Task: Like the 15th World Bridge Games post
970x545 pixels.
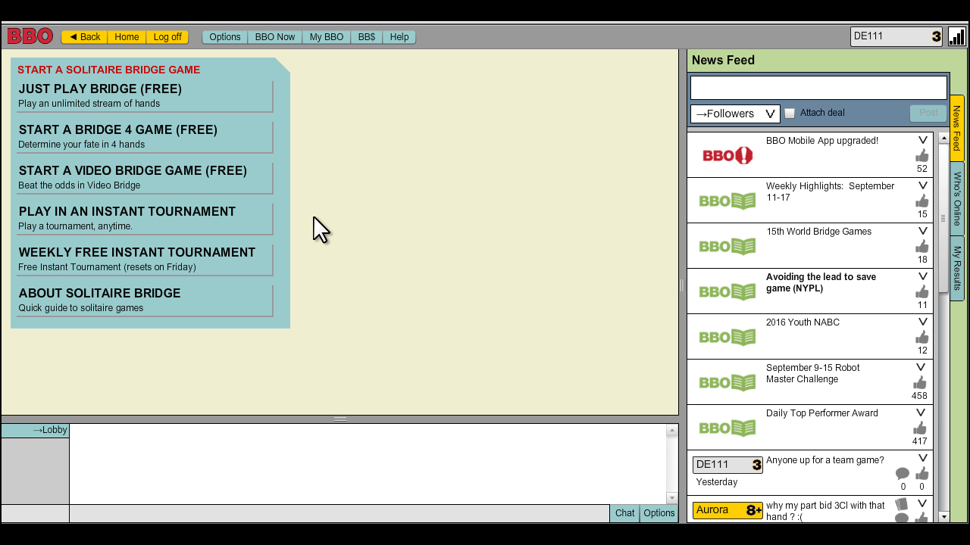Action: pyautogui.click(x=922, y=247)
